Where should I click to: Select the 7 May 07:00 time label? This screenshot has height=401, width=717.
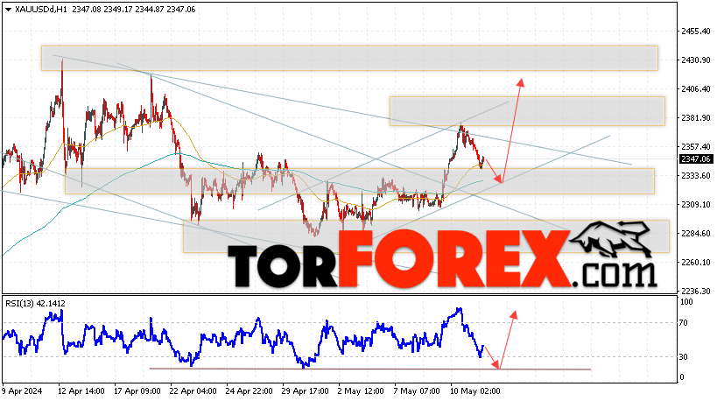click(x=417, y=391)
